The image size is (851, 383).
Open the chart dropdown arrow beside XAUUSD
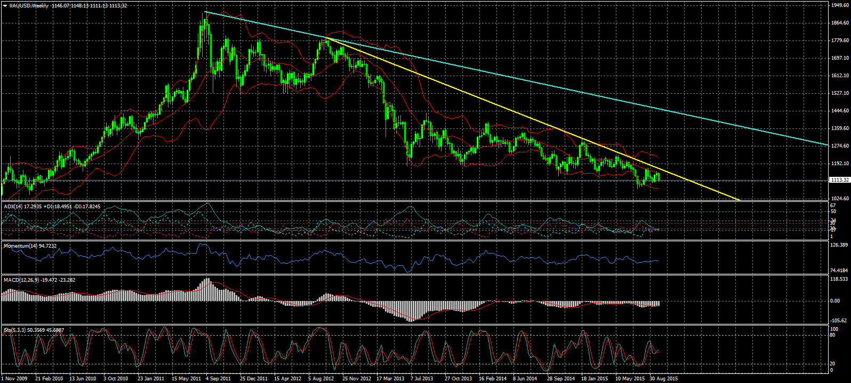(5, 5)
